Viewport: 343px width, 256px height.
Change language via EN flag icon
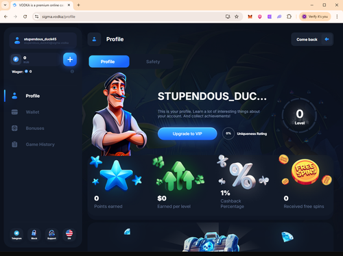pos(69,234)
